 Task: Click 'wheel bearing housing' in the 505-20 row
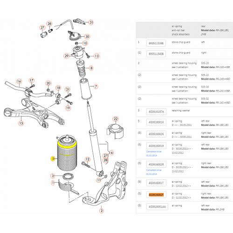click(x=184, y=63)
